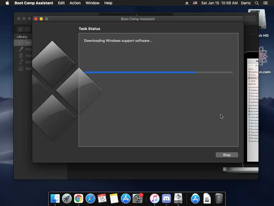
Task: Click 'Downloading Windows support software...' text
Action: pyautogui.click(x=118, y=41)
